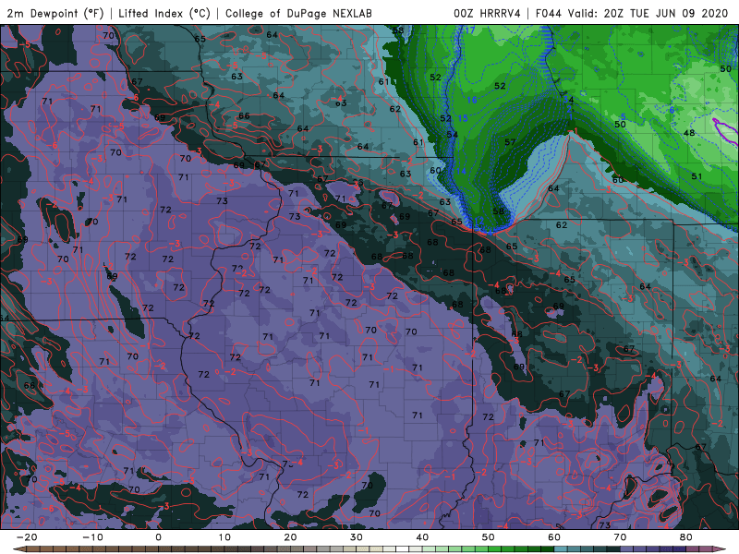Click the 40 label on the color scale
The width and height of the screenshot is (739, 554).
pos(422,537)
